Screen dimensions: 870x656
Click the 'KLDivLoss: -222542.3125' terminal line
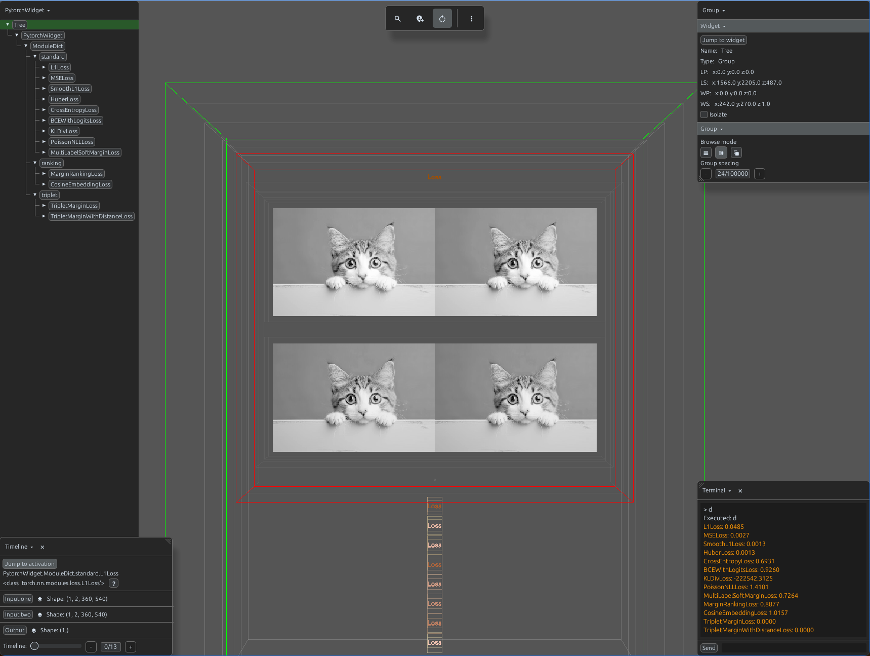click(738, 578)
